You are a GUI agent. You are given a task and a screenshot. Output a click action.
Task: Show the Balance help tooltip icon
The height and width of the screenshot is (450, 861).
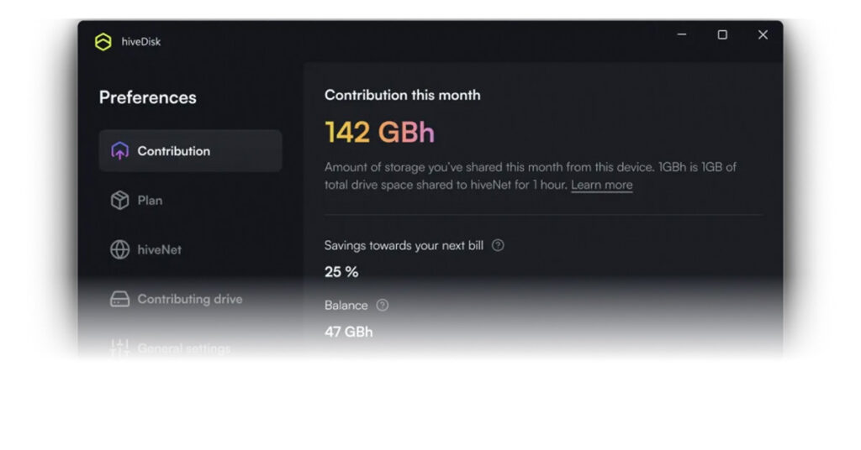pos(383,305)
